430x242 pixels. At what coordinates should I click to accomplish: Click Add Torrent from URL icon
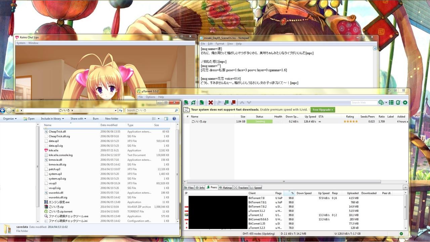pyautogui.click(x=193, y=103)
